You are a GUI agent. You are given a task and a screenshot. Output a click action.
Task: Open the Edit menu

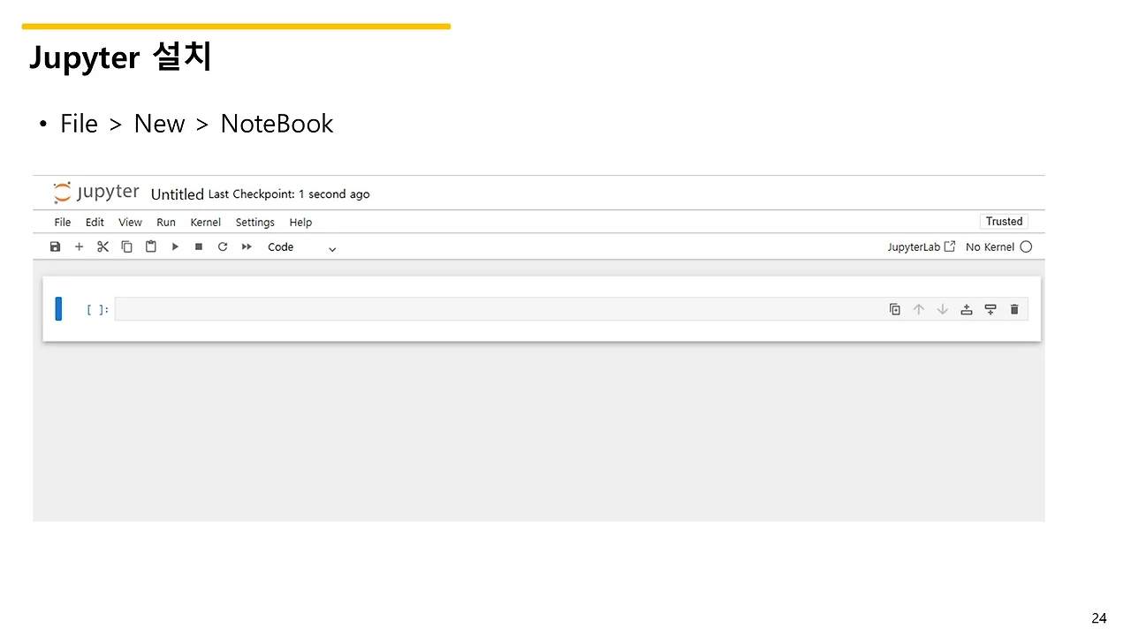95,223
